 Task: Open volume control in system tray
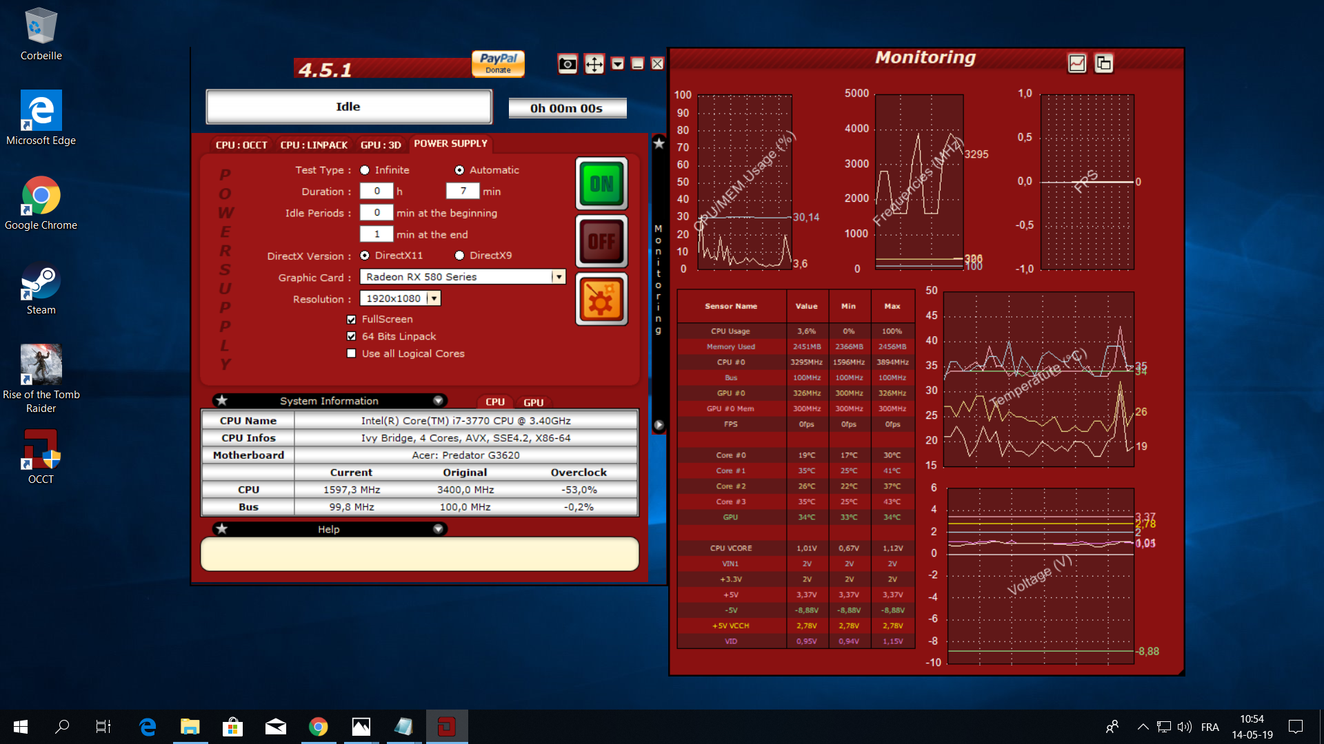click(x=1185, y=727)
